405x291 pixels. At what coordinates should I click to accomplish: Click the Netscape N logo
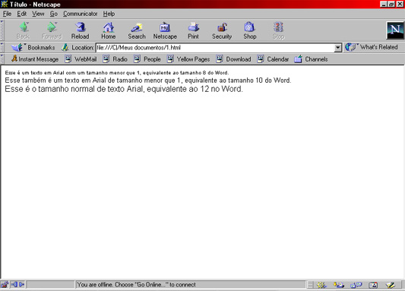click(x=395, y=30)
